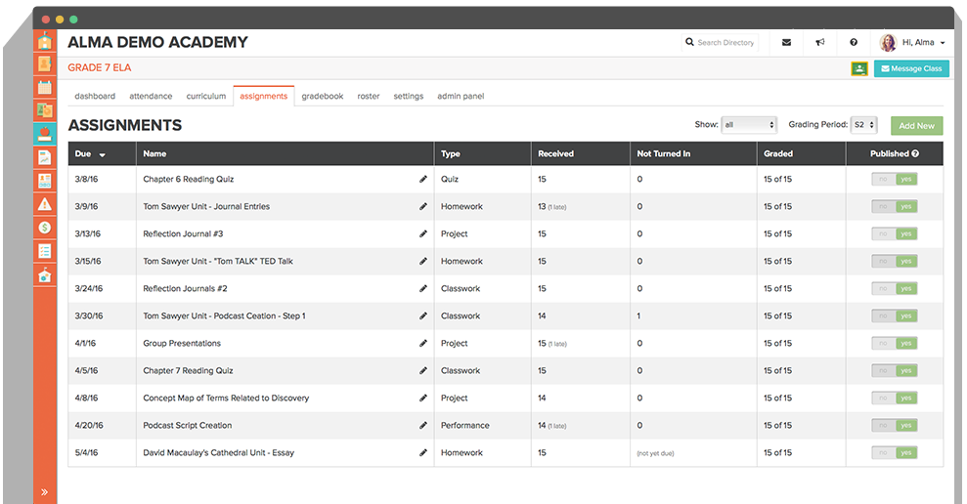Viewport: 967px width, 504px height.
Task: Open the dollar sign billing icon
Action: coord(44,228)
